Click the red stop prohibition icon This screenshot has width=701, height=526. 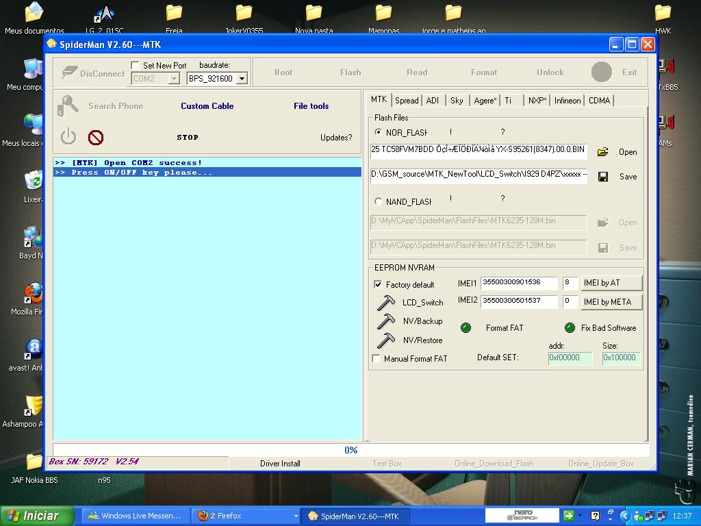coord(96,138)
